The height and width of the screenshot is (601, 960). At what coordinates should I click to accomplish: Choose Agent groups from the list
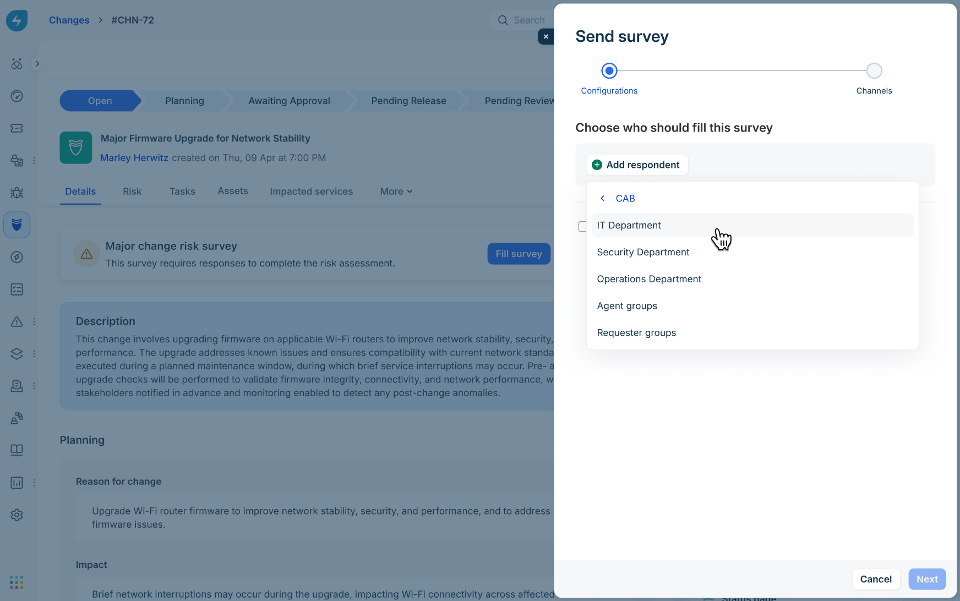(752, 306)
